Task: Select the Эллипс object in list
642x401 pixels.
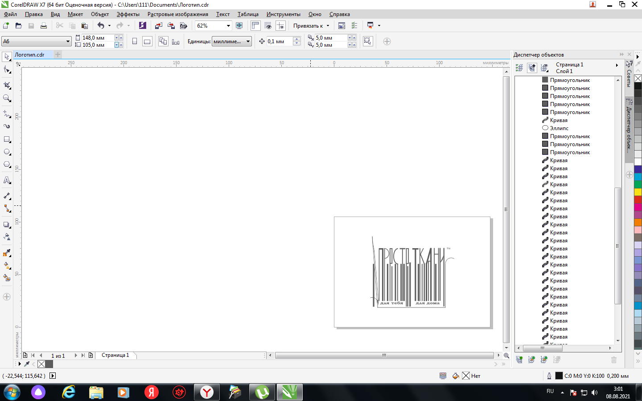Action: point(559,128)
